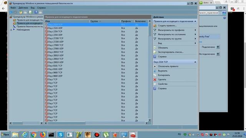Screen dimensions: 246x138
Task: Click the tree pane horizontal scrollbar right arrow
Action: click(x=42, y=123)
